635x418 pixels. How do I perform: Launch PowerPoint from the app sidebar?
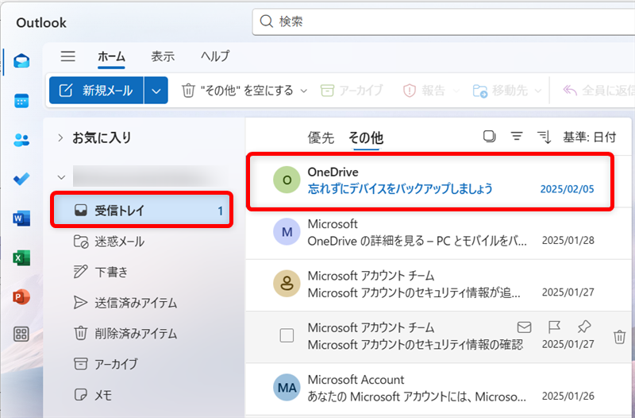click(21, 297)
